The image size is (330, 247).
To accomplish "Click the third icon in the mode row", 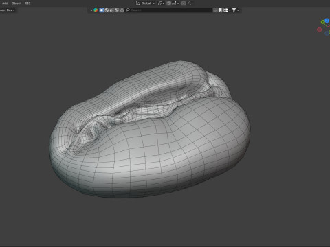I will pos(111,10).
